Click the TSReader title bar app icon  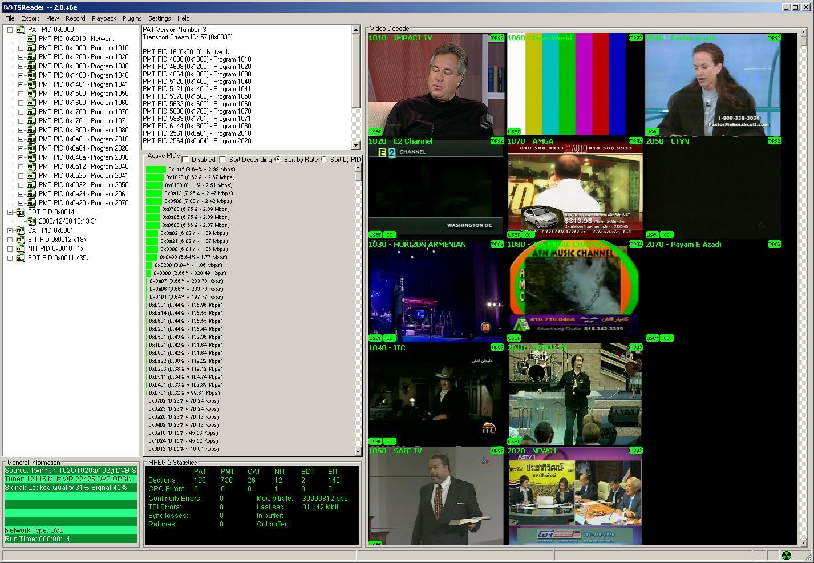tap(7, 7)
